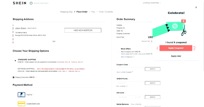Close the Celebrate coupon popup
The height and width of the screenshot is (107, 204).
pos(196,7)
